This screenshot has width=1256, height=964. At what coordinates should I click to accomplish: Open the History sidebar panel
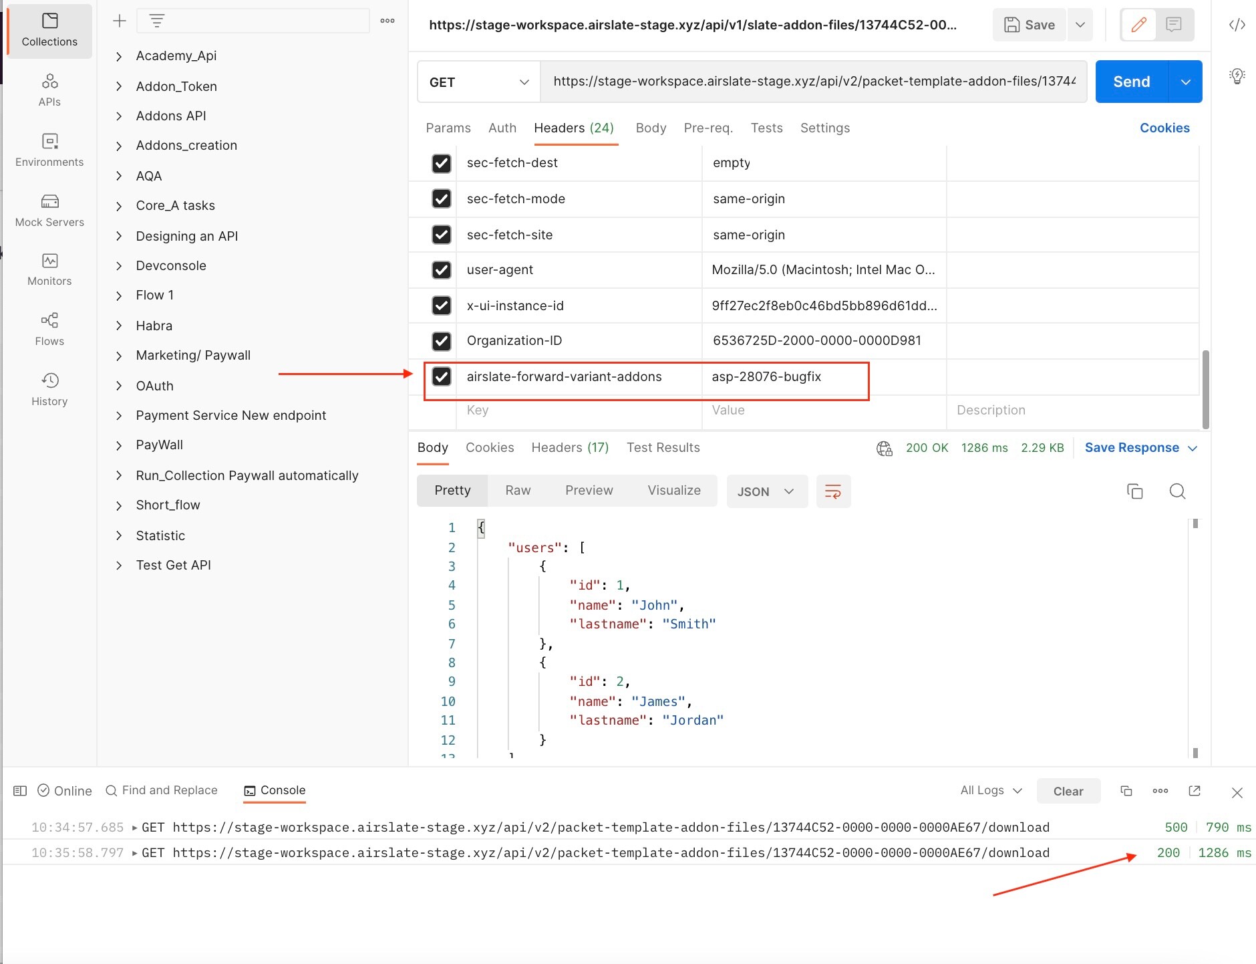point(49,389)
